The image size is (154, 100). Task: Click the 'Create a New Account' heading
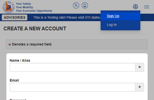35,29
